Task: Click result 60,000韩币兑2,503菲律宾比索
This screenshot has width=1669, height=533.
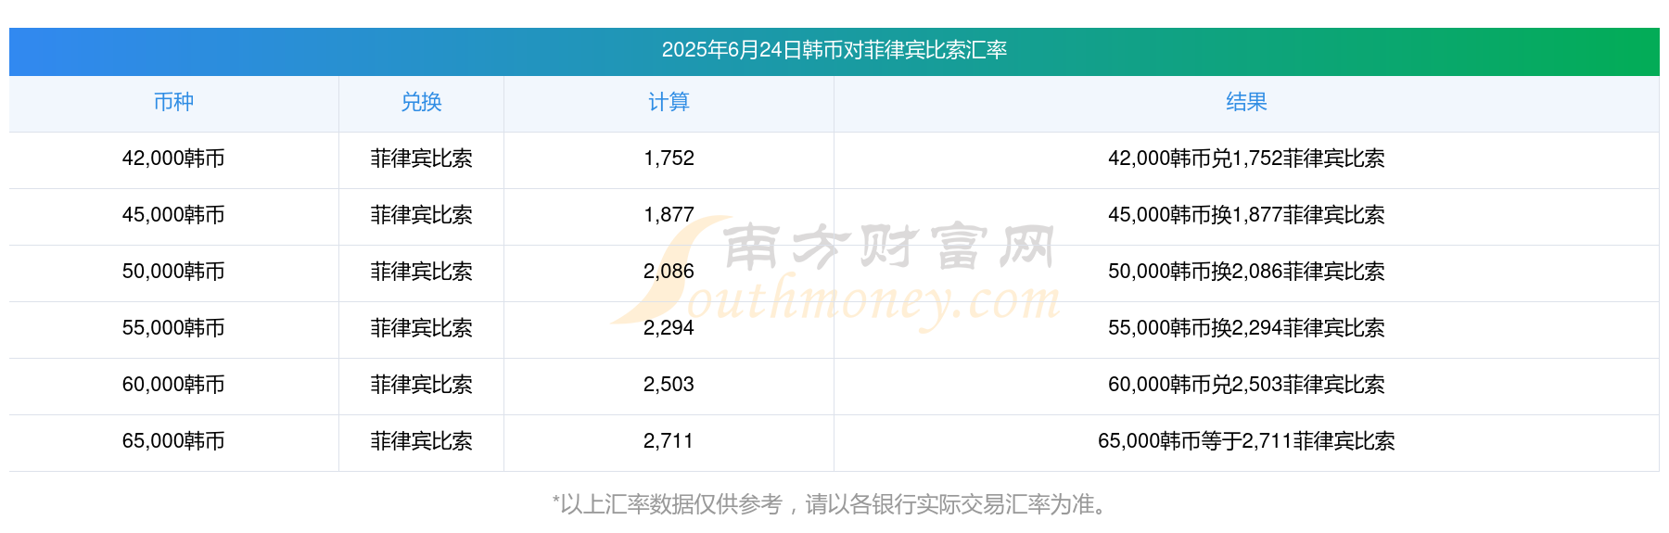Action: (x=1246, y=385)
